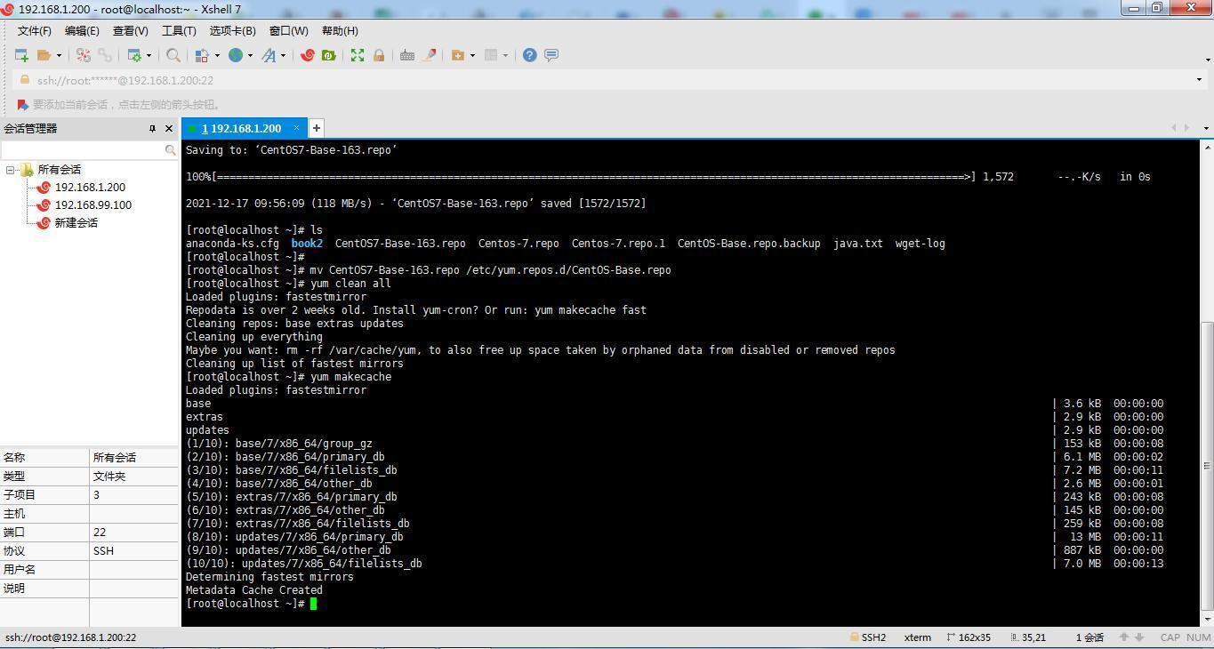Open the Open-folder icon dropdown arrow
Viewport: 1214px width, 649px height.
pyautogui.click(x=60, y=56)
